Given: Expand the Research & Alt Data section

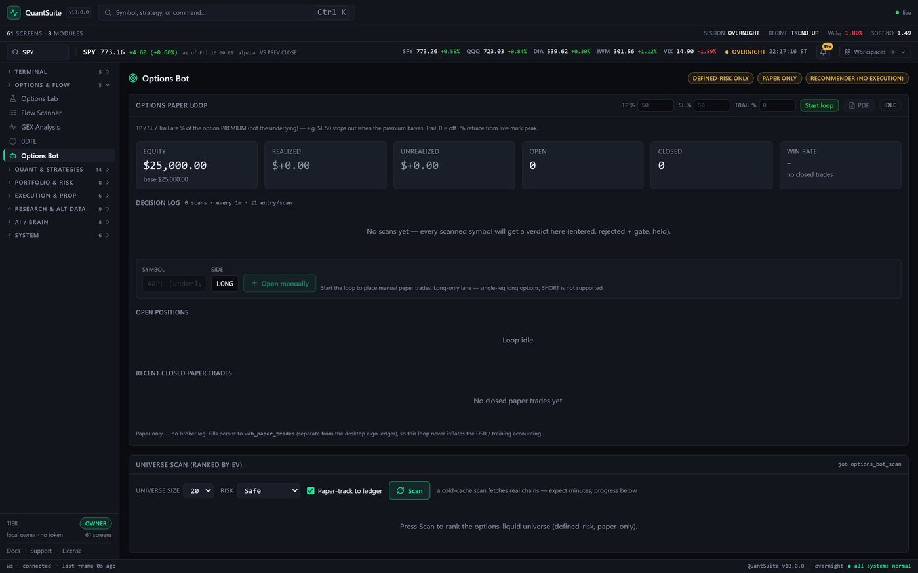Looking at the screenshot, I should point(59,209).
